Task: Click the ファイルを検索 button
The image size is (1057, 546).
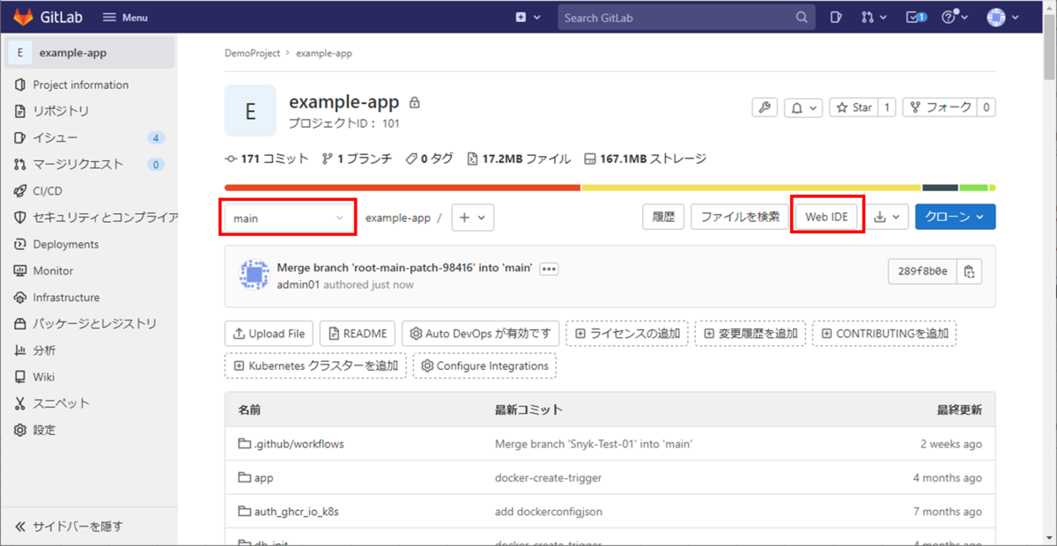Action: pyautogui.click(x=740, y=218)
